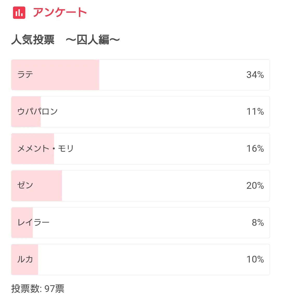This screenshot has height=304, width=281.
Task: Click the 11% result label
Action: pyautogui.click(x=255, y=112)
